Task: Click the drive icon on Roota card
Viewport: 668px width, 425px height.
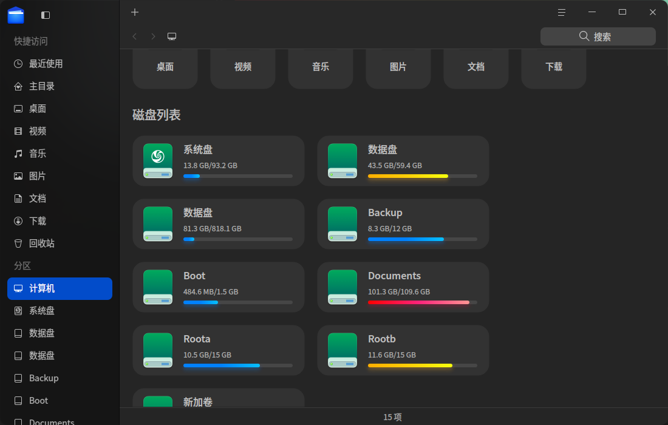Action: point(158,350)
